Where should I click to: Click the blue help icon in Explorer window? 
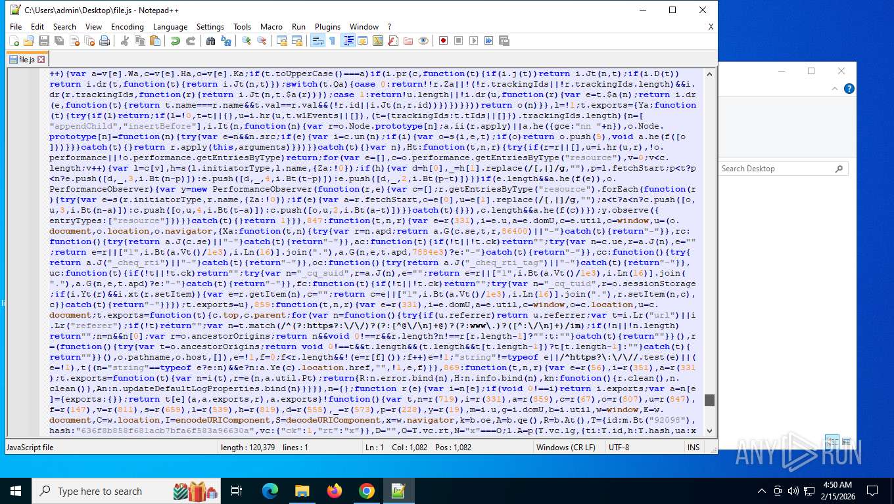[849, 89]
